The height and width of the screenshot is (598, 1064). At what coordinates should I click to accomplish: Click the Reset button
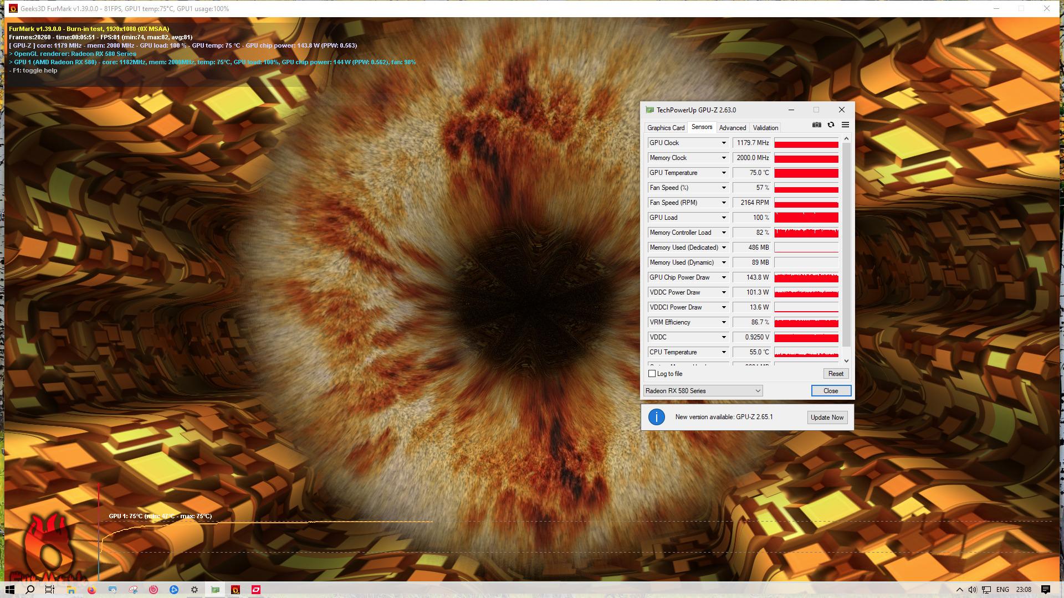835,374
